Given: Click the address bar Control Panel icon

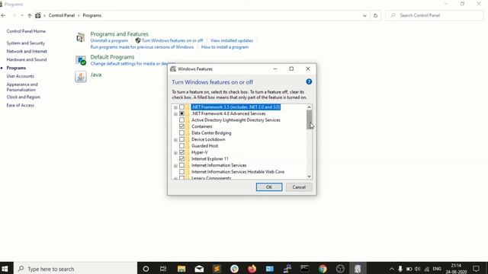Looking at the screenshot, I should [38, 15].
